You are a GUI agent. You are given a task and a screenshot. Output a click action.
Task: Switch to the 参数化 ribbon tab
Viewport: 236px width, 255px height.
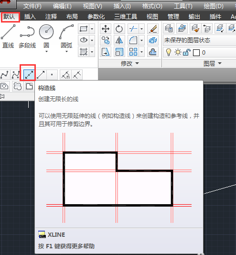tap(96, 17)
